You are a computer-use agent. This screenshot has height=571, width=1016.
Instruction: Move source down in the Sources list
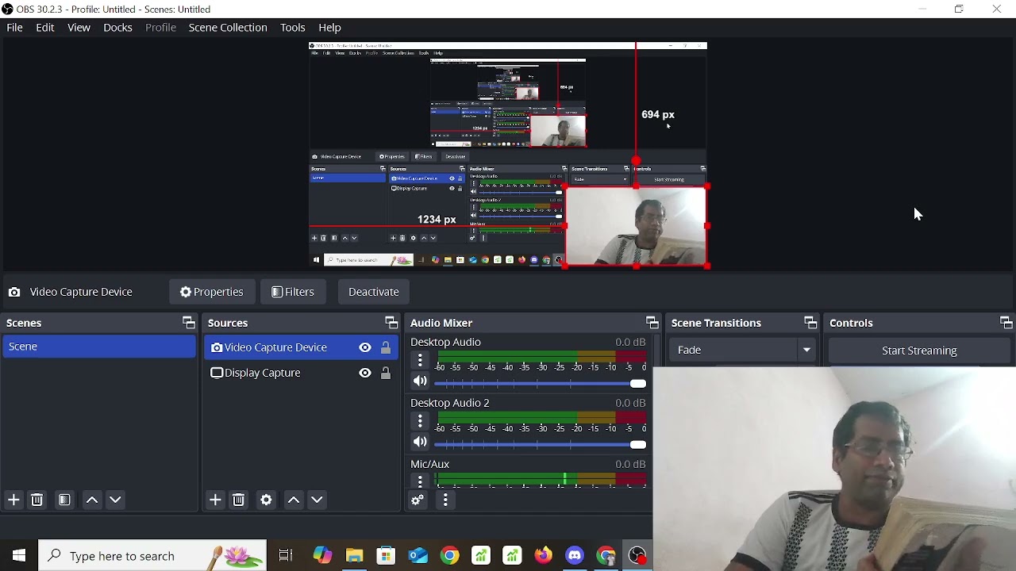(317, 500)
